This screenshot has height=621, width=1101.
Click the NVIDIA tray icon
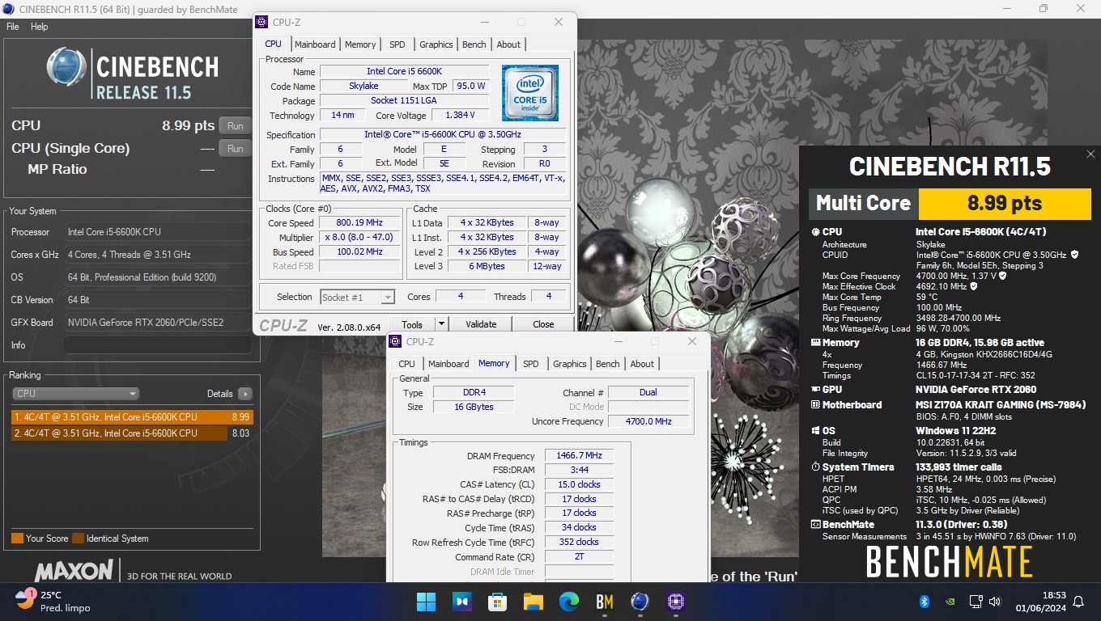pyautogui.click(x=951, y=602)
